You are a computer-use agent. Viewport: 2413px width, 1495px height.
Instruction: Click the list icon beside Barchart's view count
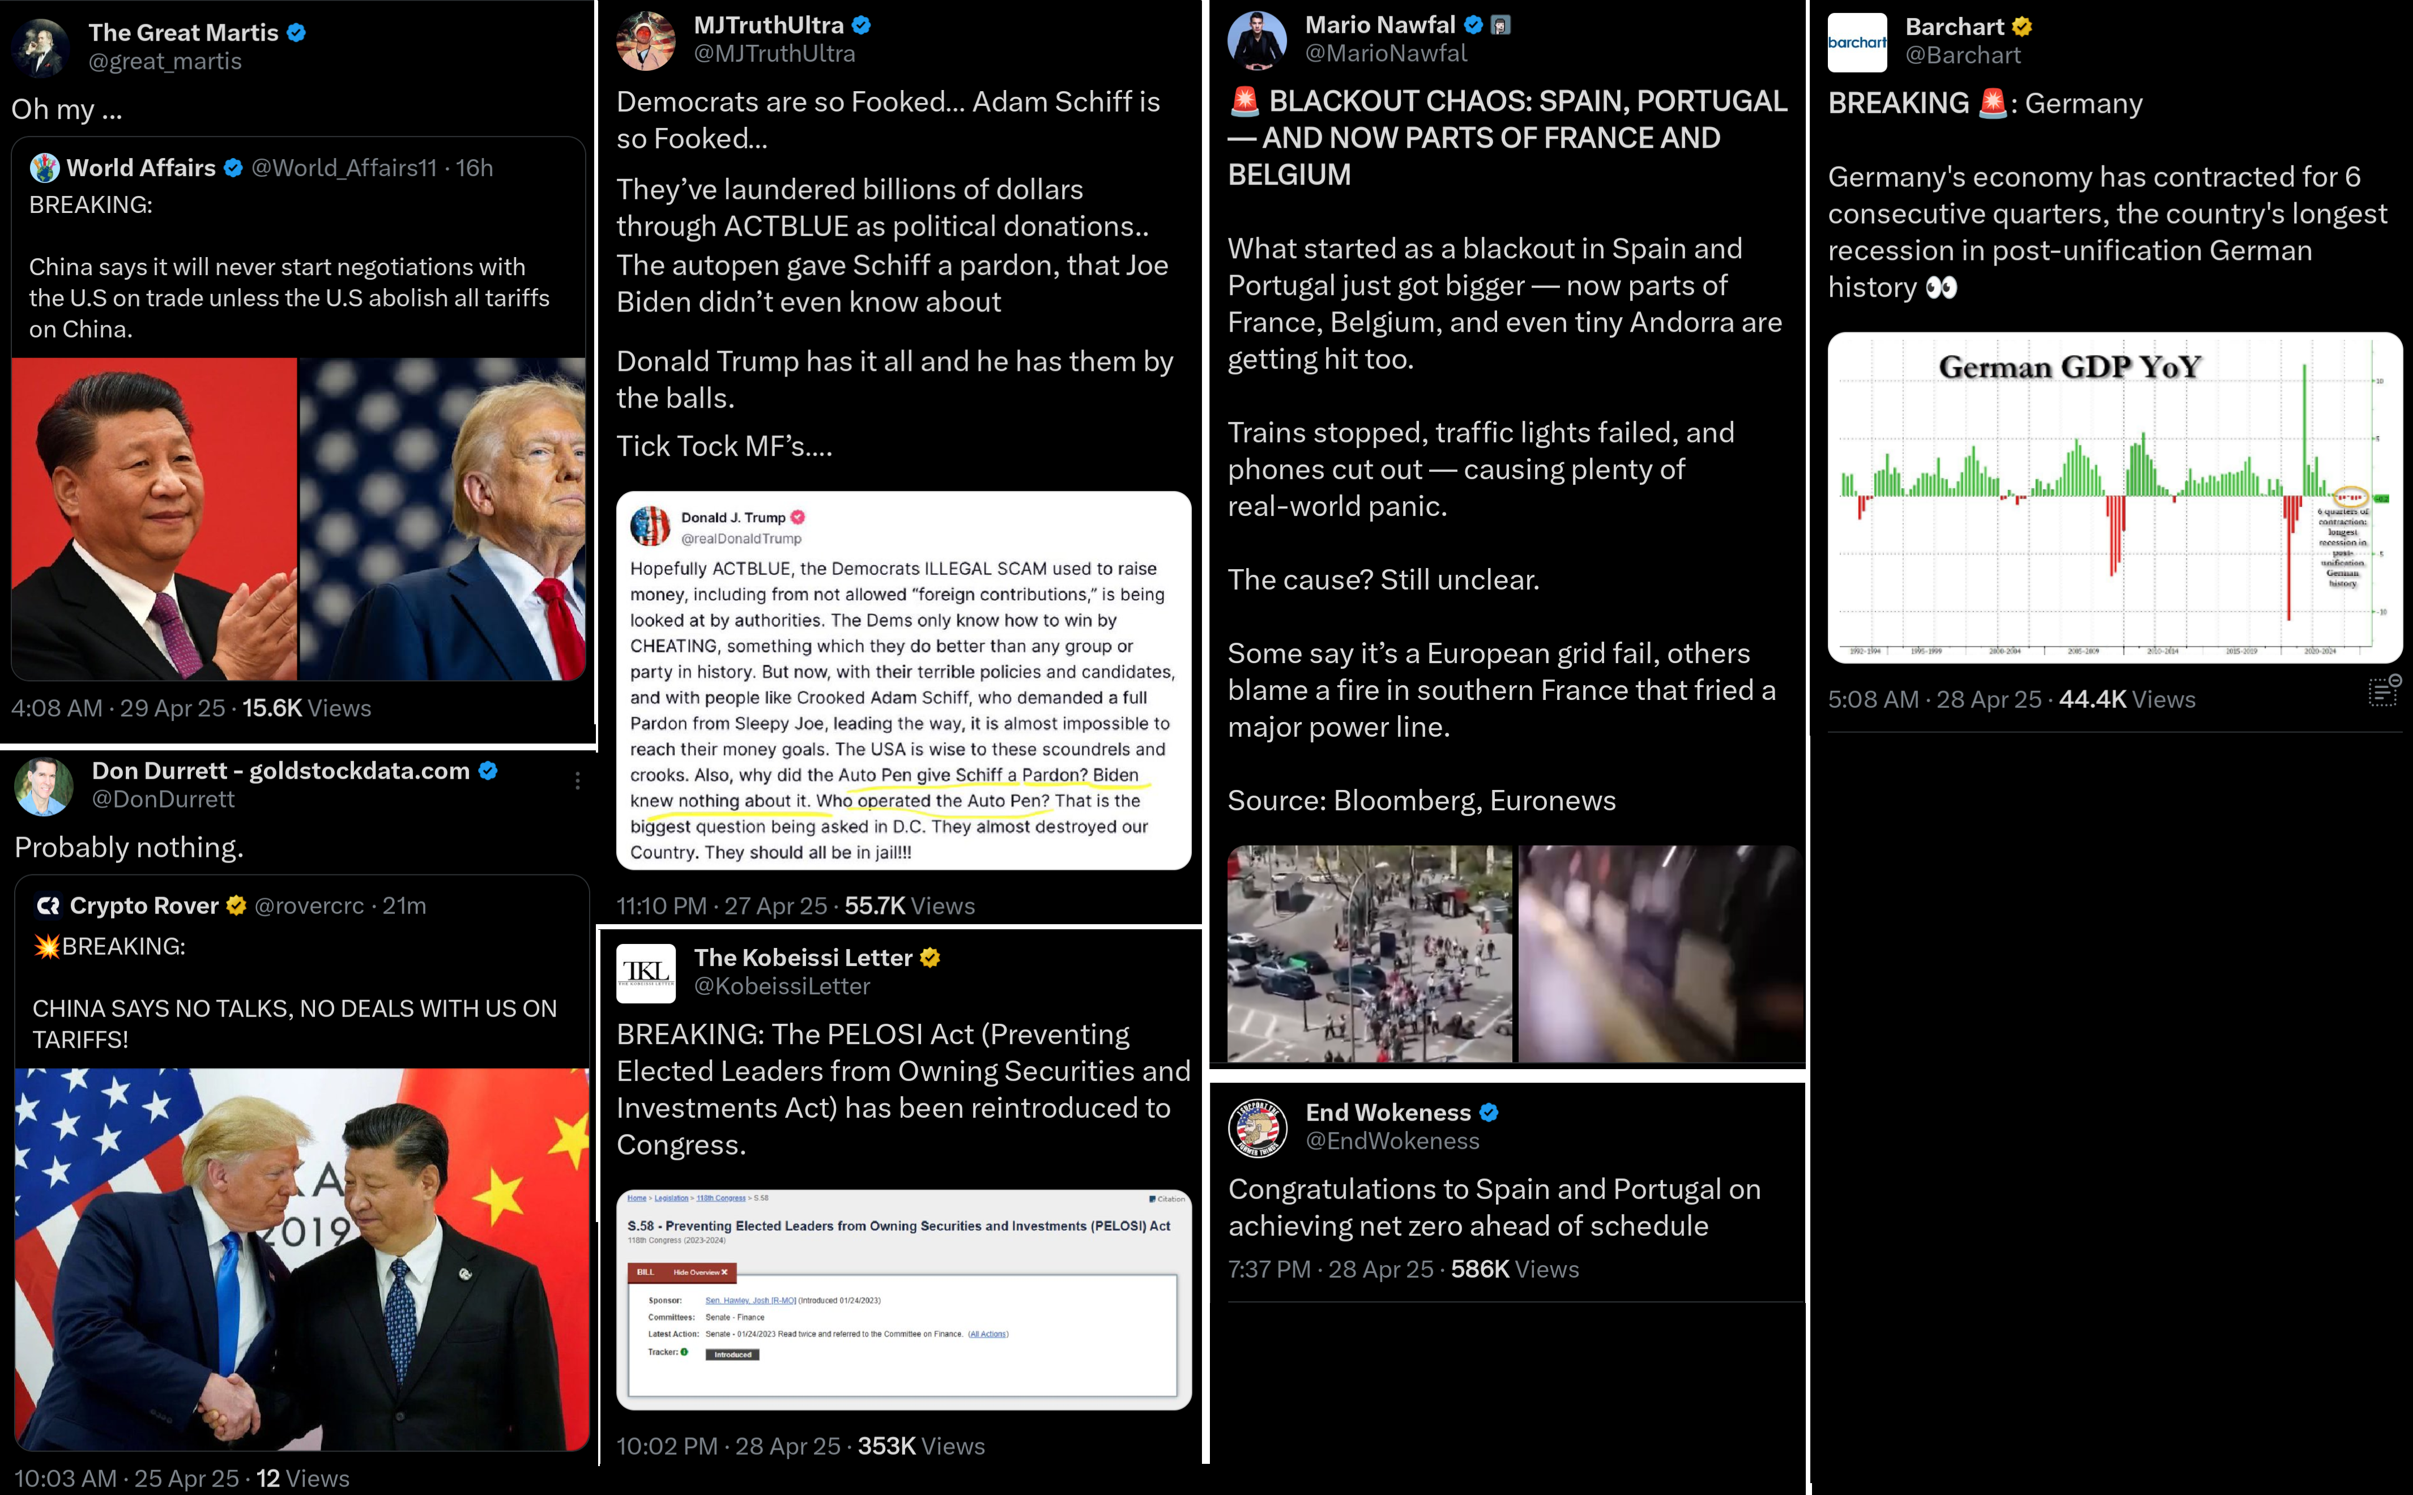(x=2384, y=691)
